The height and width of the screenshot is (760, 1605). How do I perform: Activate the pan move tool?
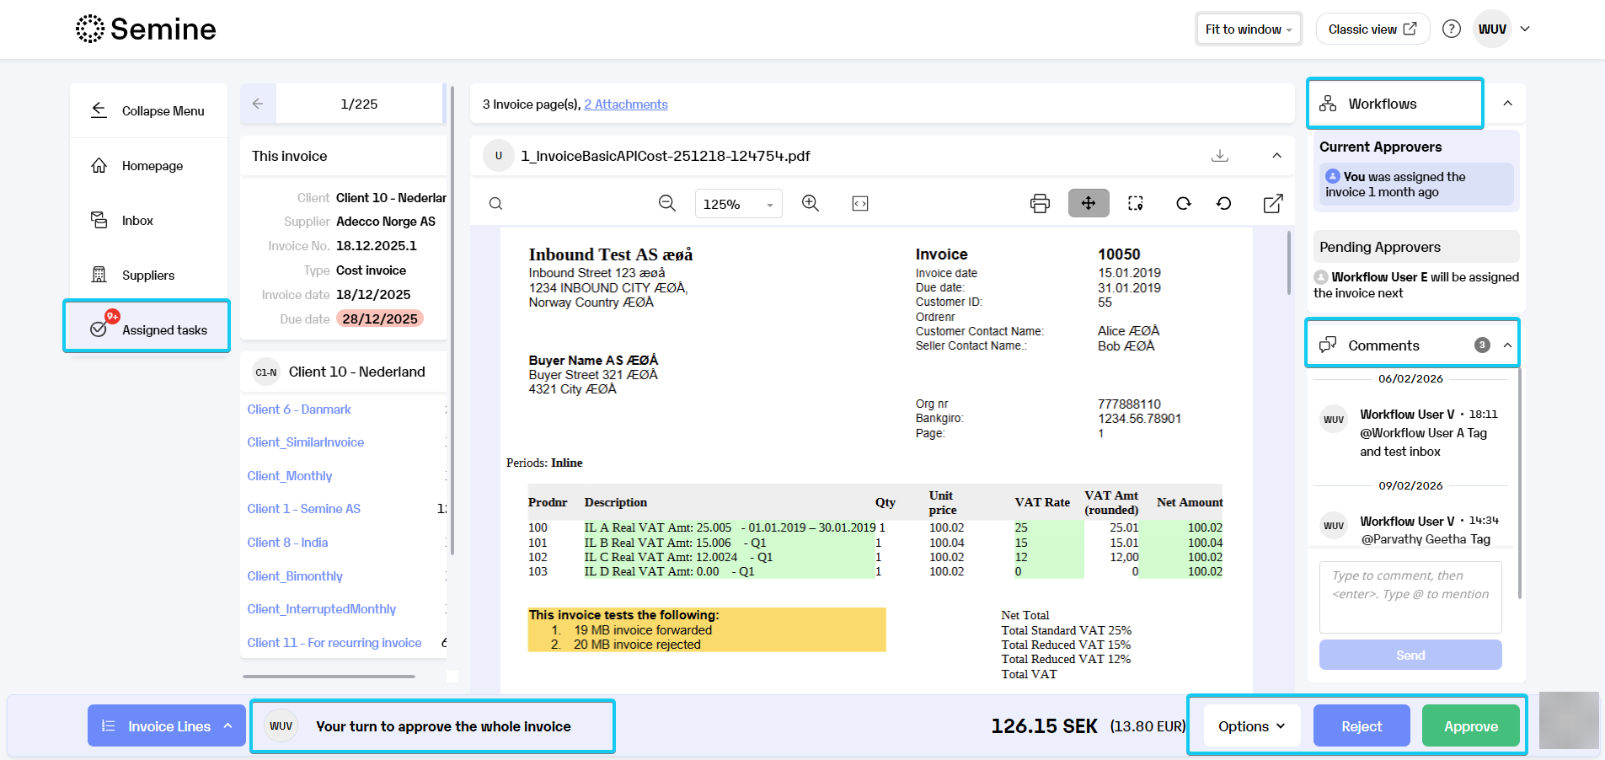click(x=1089, y=203)
